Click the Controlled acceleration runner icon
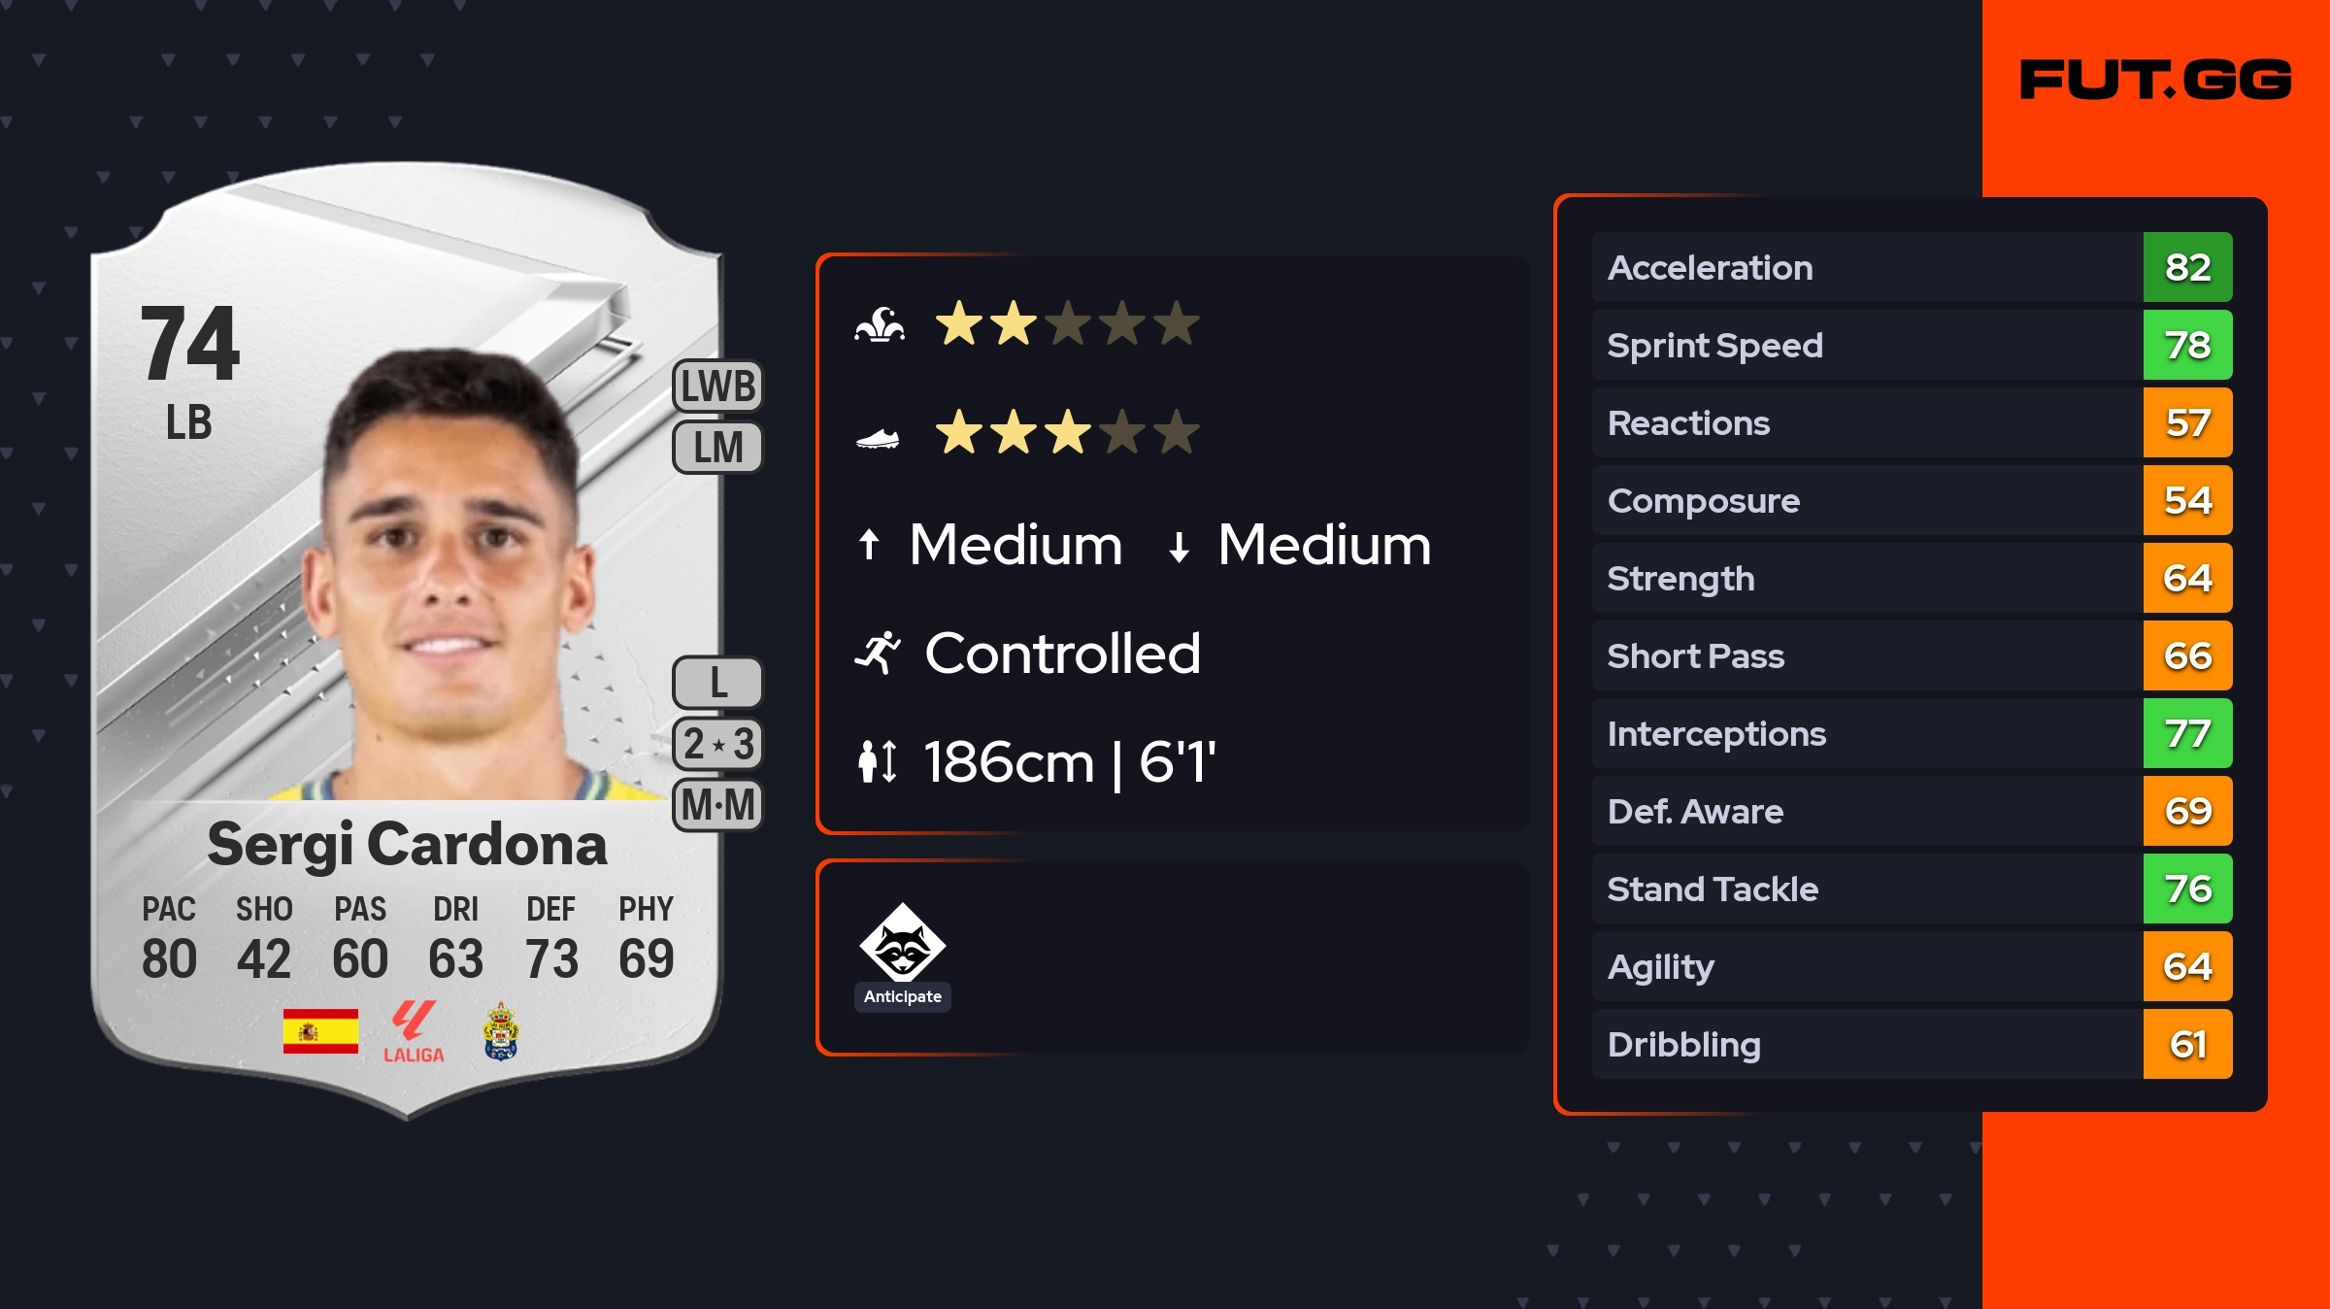The width and height of the screenshot is (2330, 1309). tap(878, 653)
